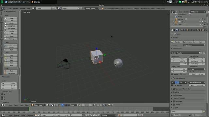209x117 pixels.
Task: Open the Texture properties tab icon
Action: click(201, 30)
